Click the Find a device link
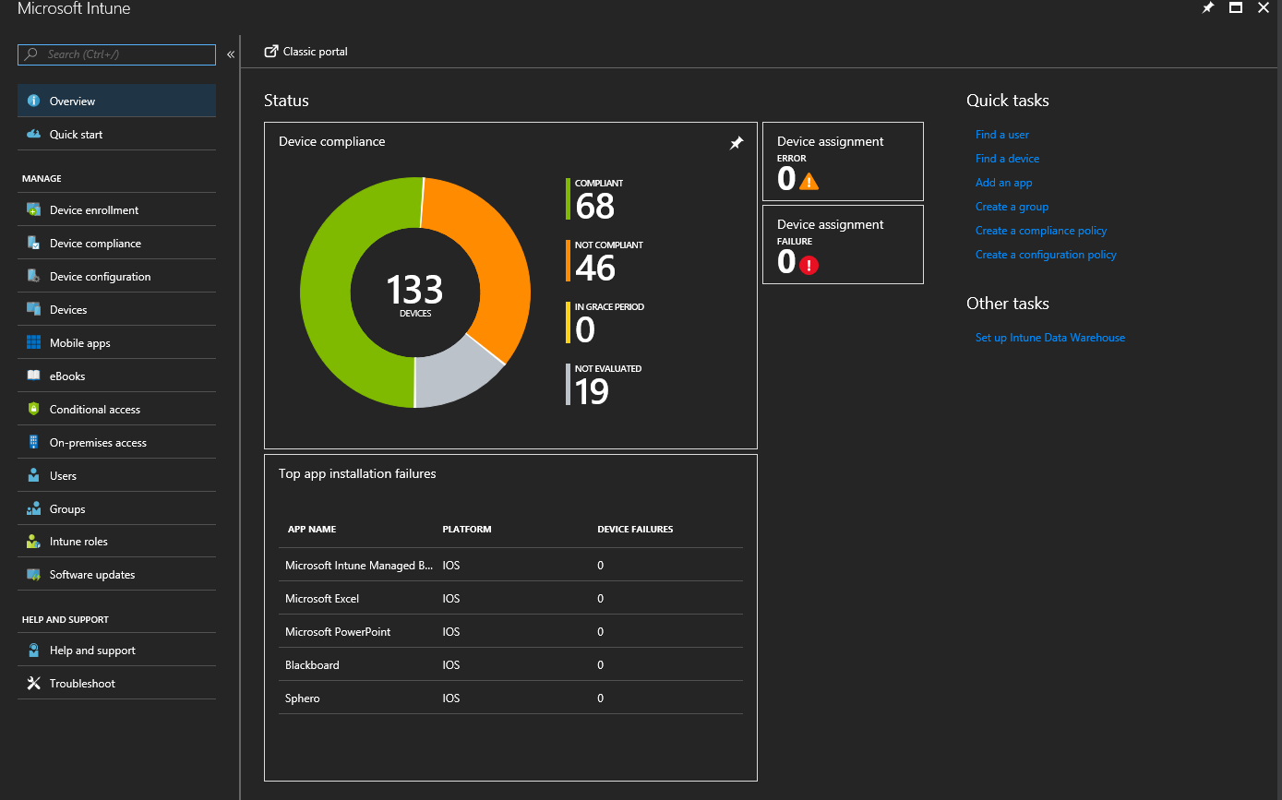This screenshot has height=800, width=1282. [1007, 159]
